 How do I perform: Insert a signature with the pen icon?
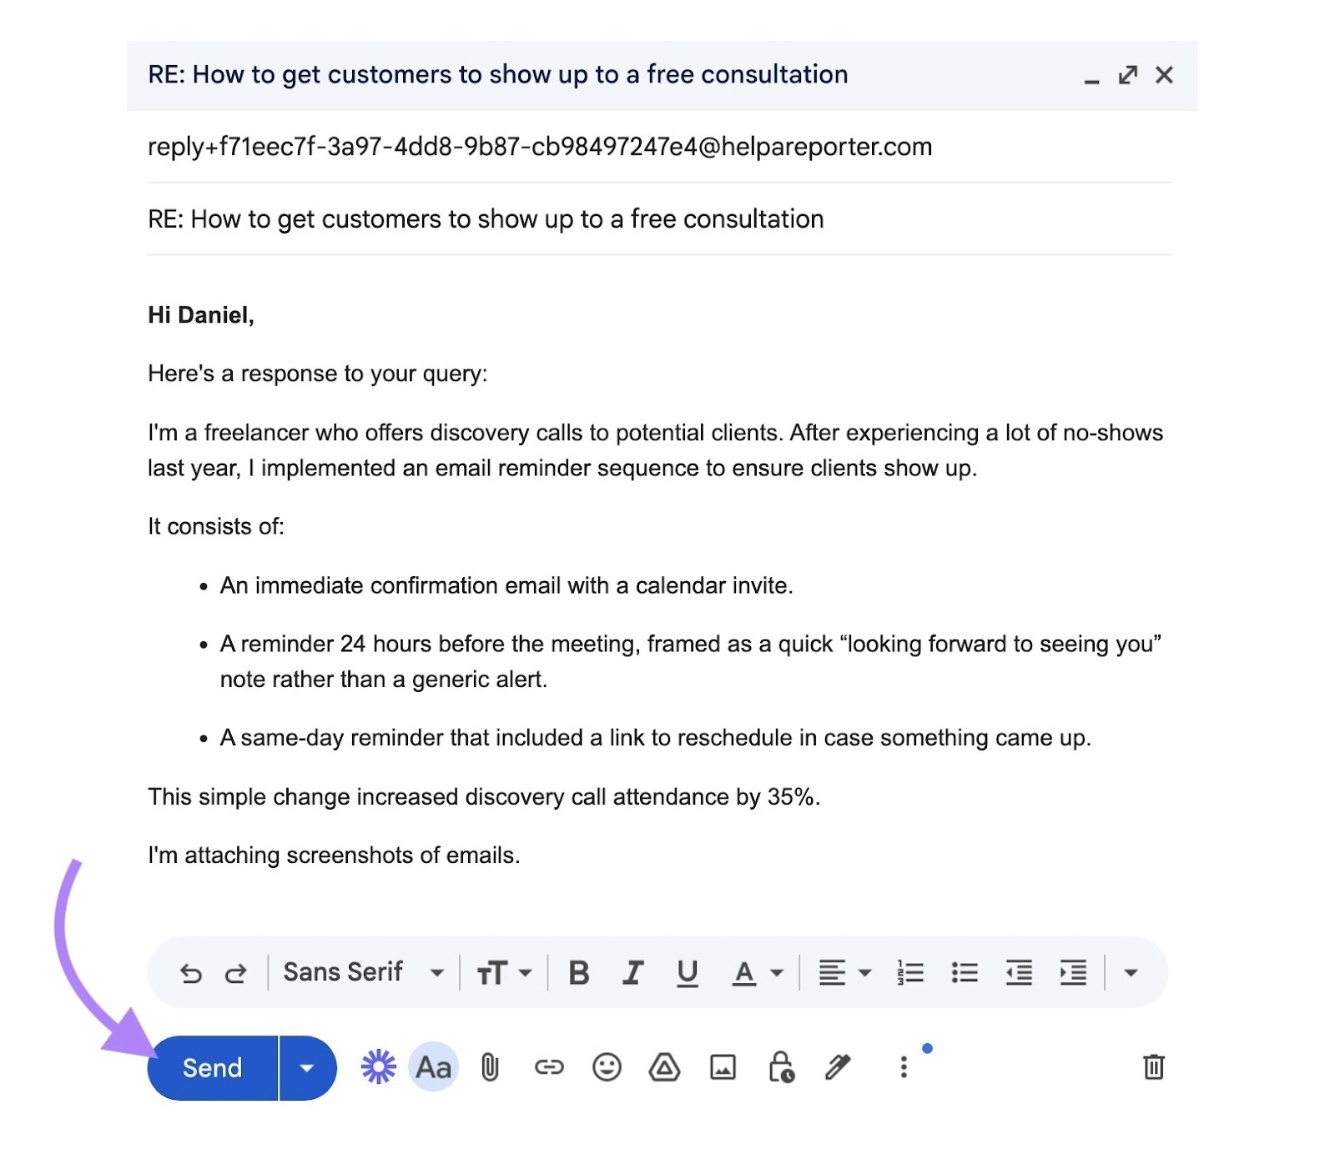[x=837, y=1067]
